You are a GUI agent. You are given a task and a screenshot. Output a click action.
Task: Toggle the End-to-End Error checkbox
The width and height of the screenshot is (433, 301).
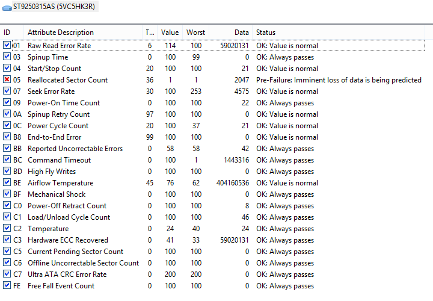click(x=7, y=137)
